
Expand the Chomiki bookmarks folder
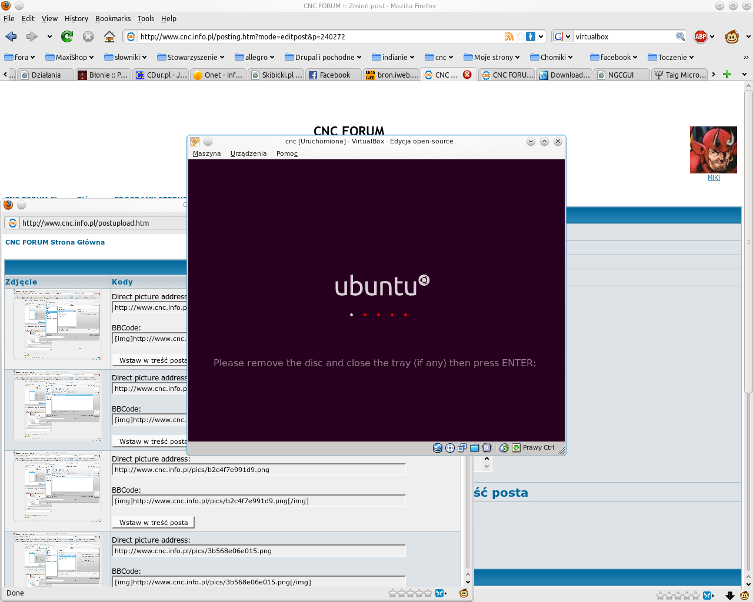tap(551, 57)
